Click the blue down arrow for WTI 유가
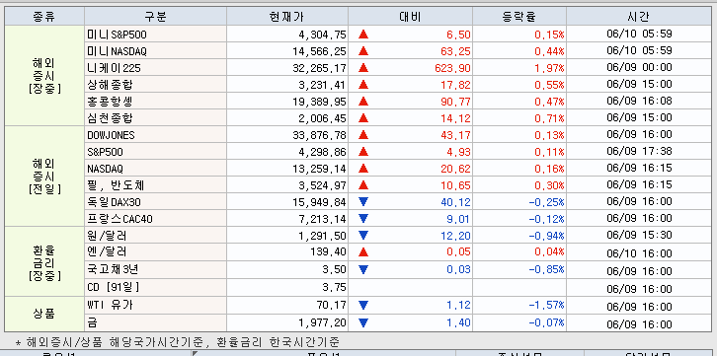 (363, 305)
